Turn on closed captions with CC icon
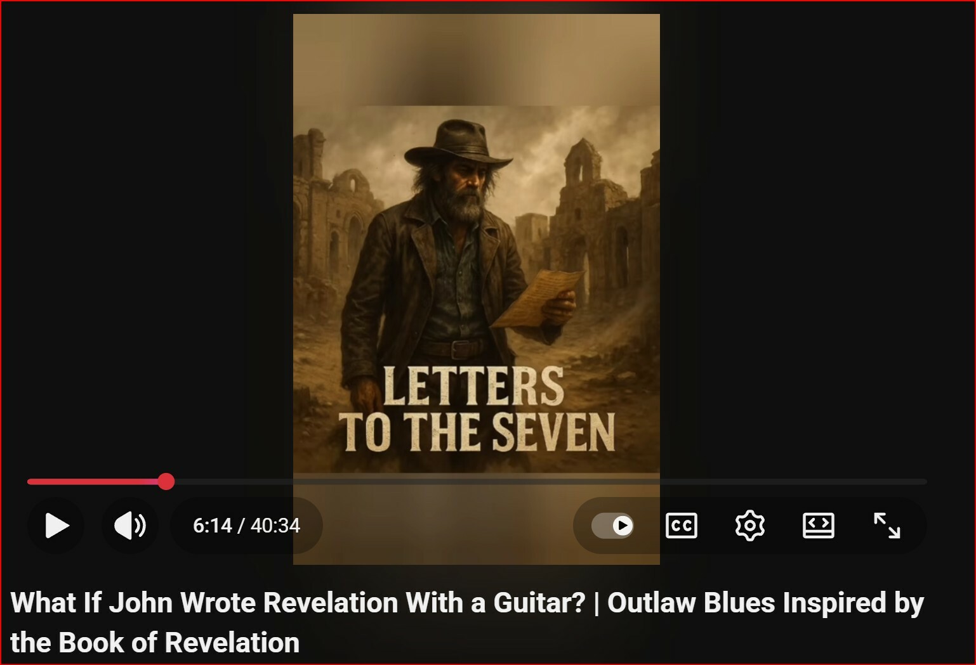 tap(682, 526)
